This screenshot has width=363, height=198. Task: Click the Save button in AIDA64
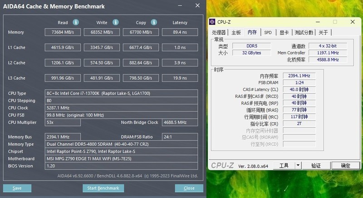pos(17,188)
